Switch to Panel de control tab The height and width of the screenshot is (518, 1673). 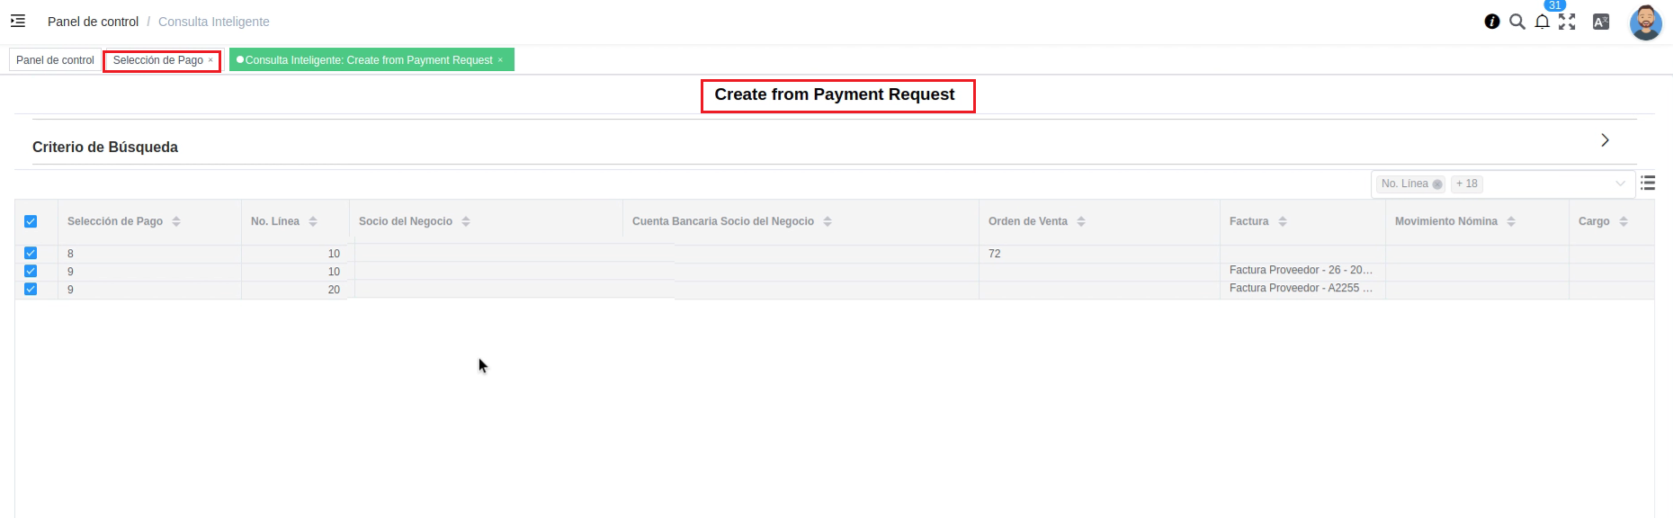tap(55, 60)
